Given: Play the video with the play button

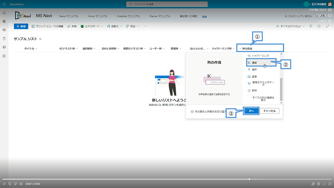Looking at the screenshot, I should point(4,184).
